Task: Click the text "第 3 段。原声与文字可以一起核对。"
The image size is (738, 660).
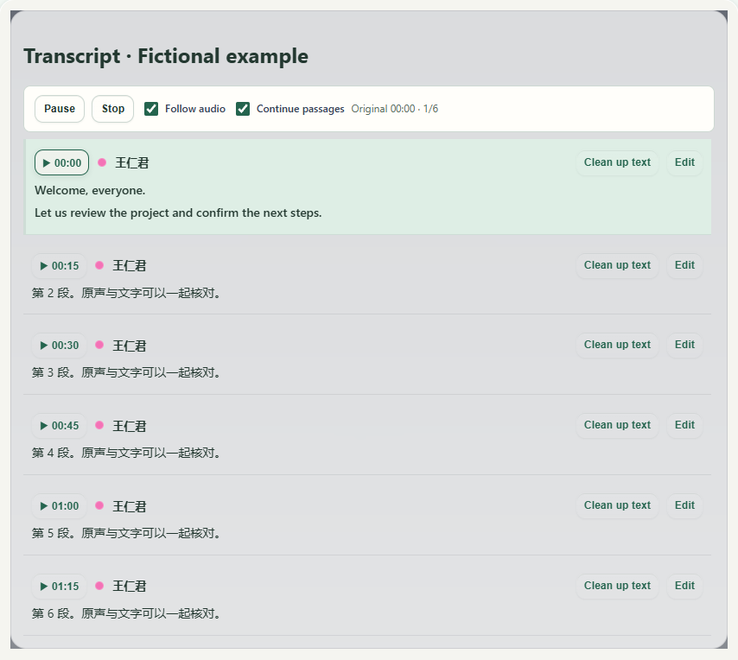Action: (x=126, y=372)
